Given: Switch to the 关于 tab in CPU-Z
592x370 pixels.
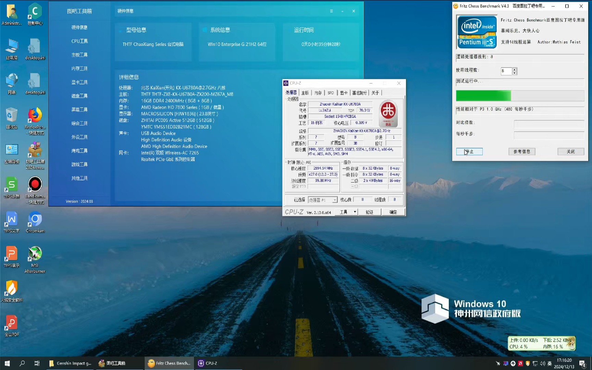Looking at the screenshot, I should point(375,93).
